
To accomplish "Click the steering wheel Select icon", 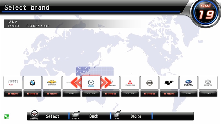I will [34, 114].
